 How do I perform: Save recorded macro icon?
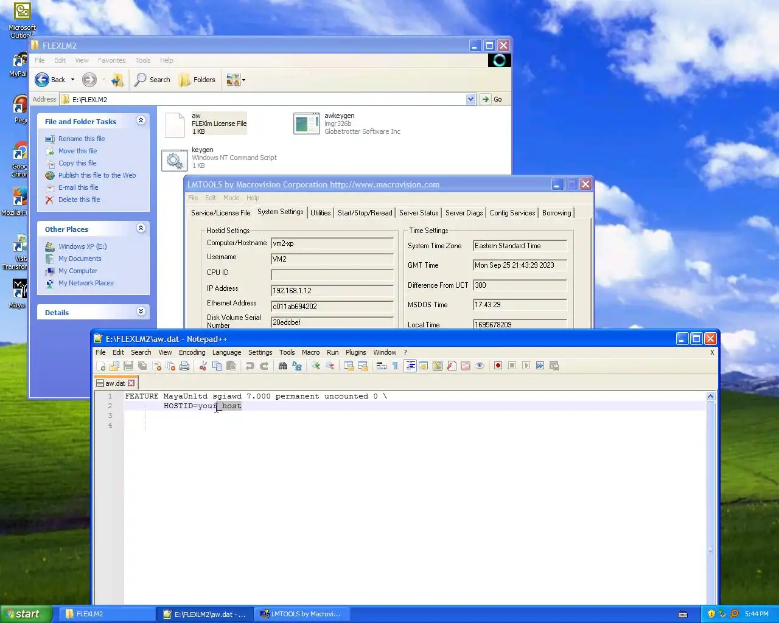point(554,366)
